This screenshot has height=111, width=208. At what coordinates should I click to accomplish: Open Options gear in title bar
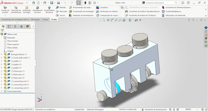tap(95, 3)
